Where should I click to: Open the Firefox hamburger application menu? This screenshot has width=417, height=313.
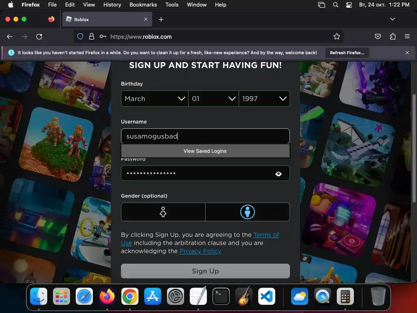point(407,36)
